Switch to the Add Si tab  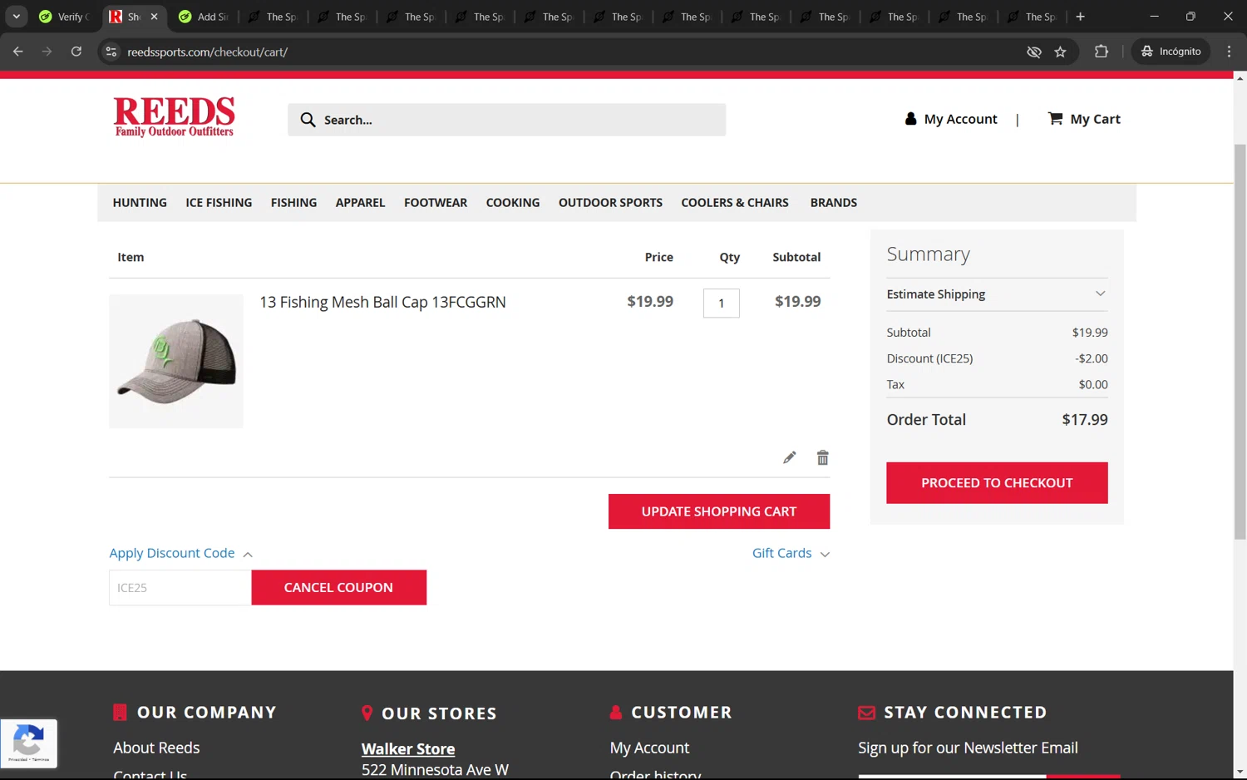[x=204, y=17]
